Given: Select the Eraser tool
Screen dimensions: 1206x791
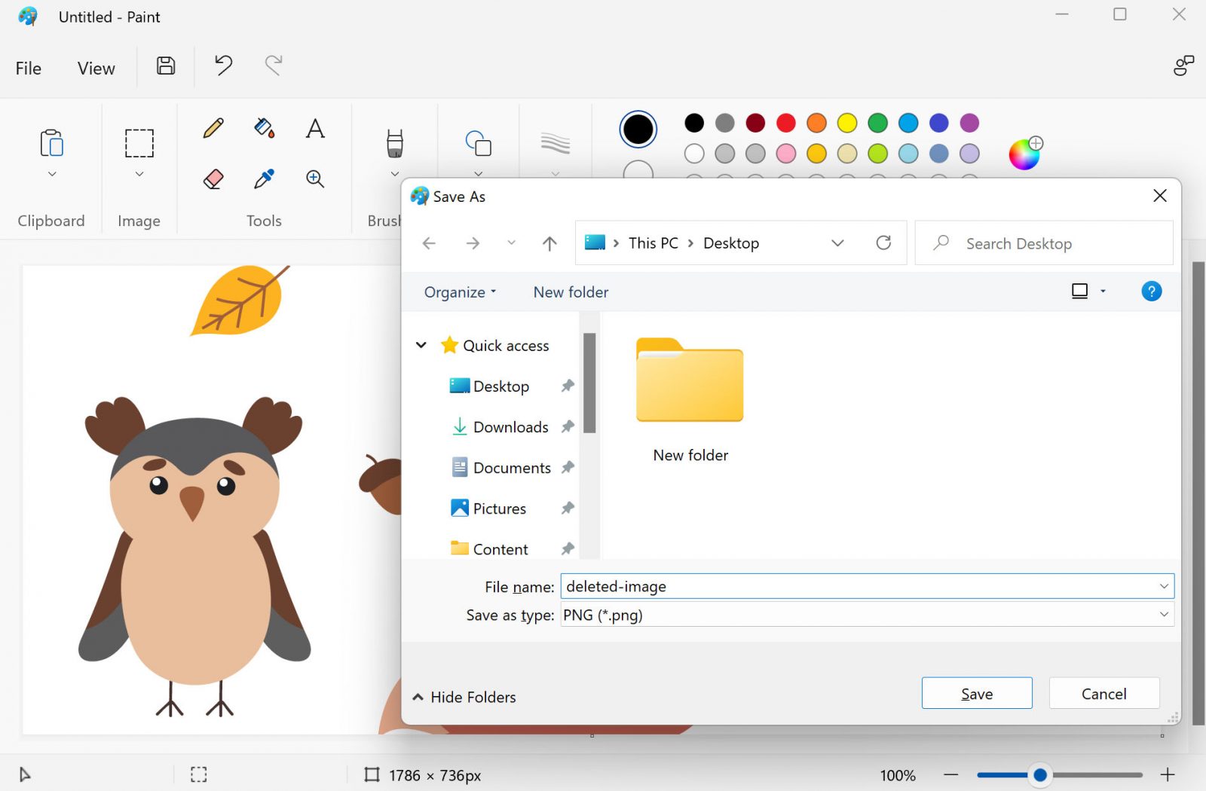Looking at the screenshot, I should click(x=213, y=179).
